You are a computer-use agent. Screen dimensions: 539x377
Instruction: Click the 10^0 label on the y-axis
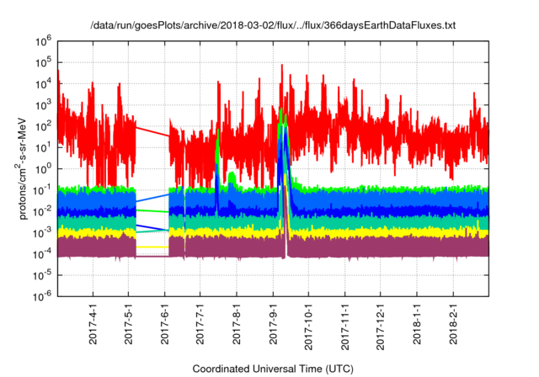[x=43, y=167]
